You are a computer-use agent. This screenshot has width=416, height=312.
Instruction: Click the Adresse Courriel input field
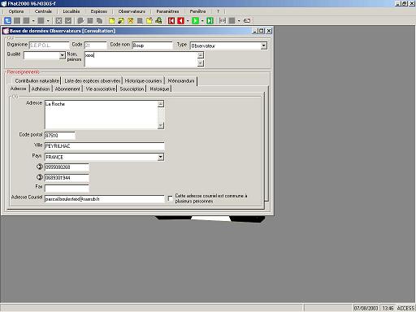[104, 199]
